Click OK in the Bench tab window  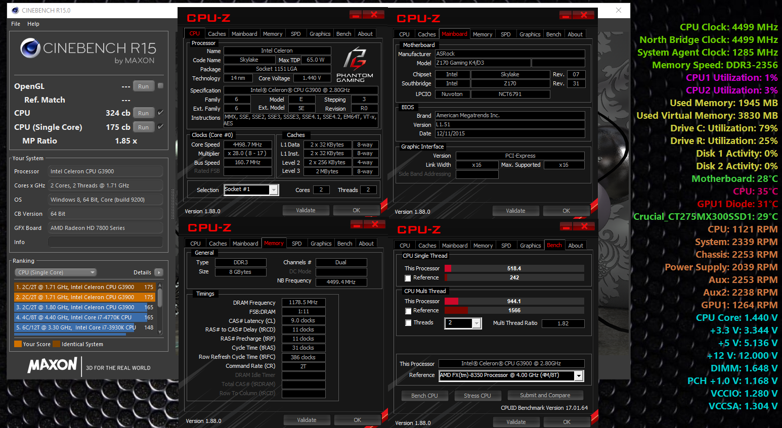pos(567,422)
